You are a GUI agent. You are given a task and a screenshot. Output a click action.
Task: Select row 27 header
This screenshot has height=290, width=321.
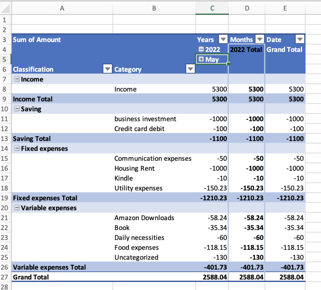tap(5, 277)
